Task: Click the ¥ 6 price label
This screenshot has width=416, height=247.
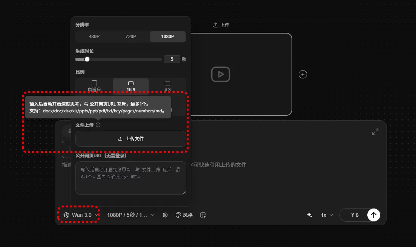Action: point(355,215)
